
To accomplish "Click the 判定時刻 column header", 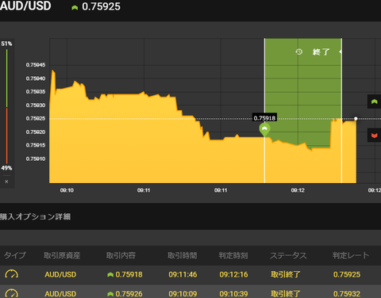I will (x=233, y=255).
